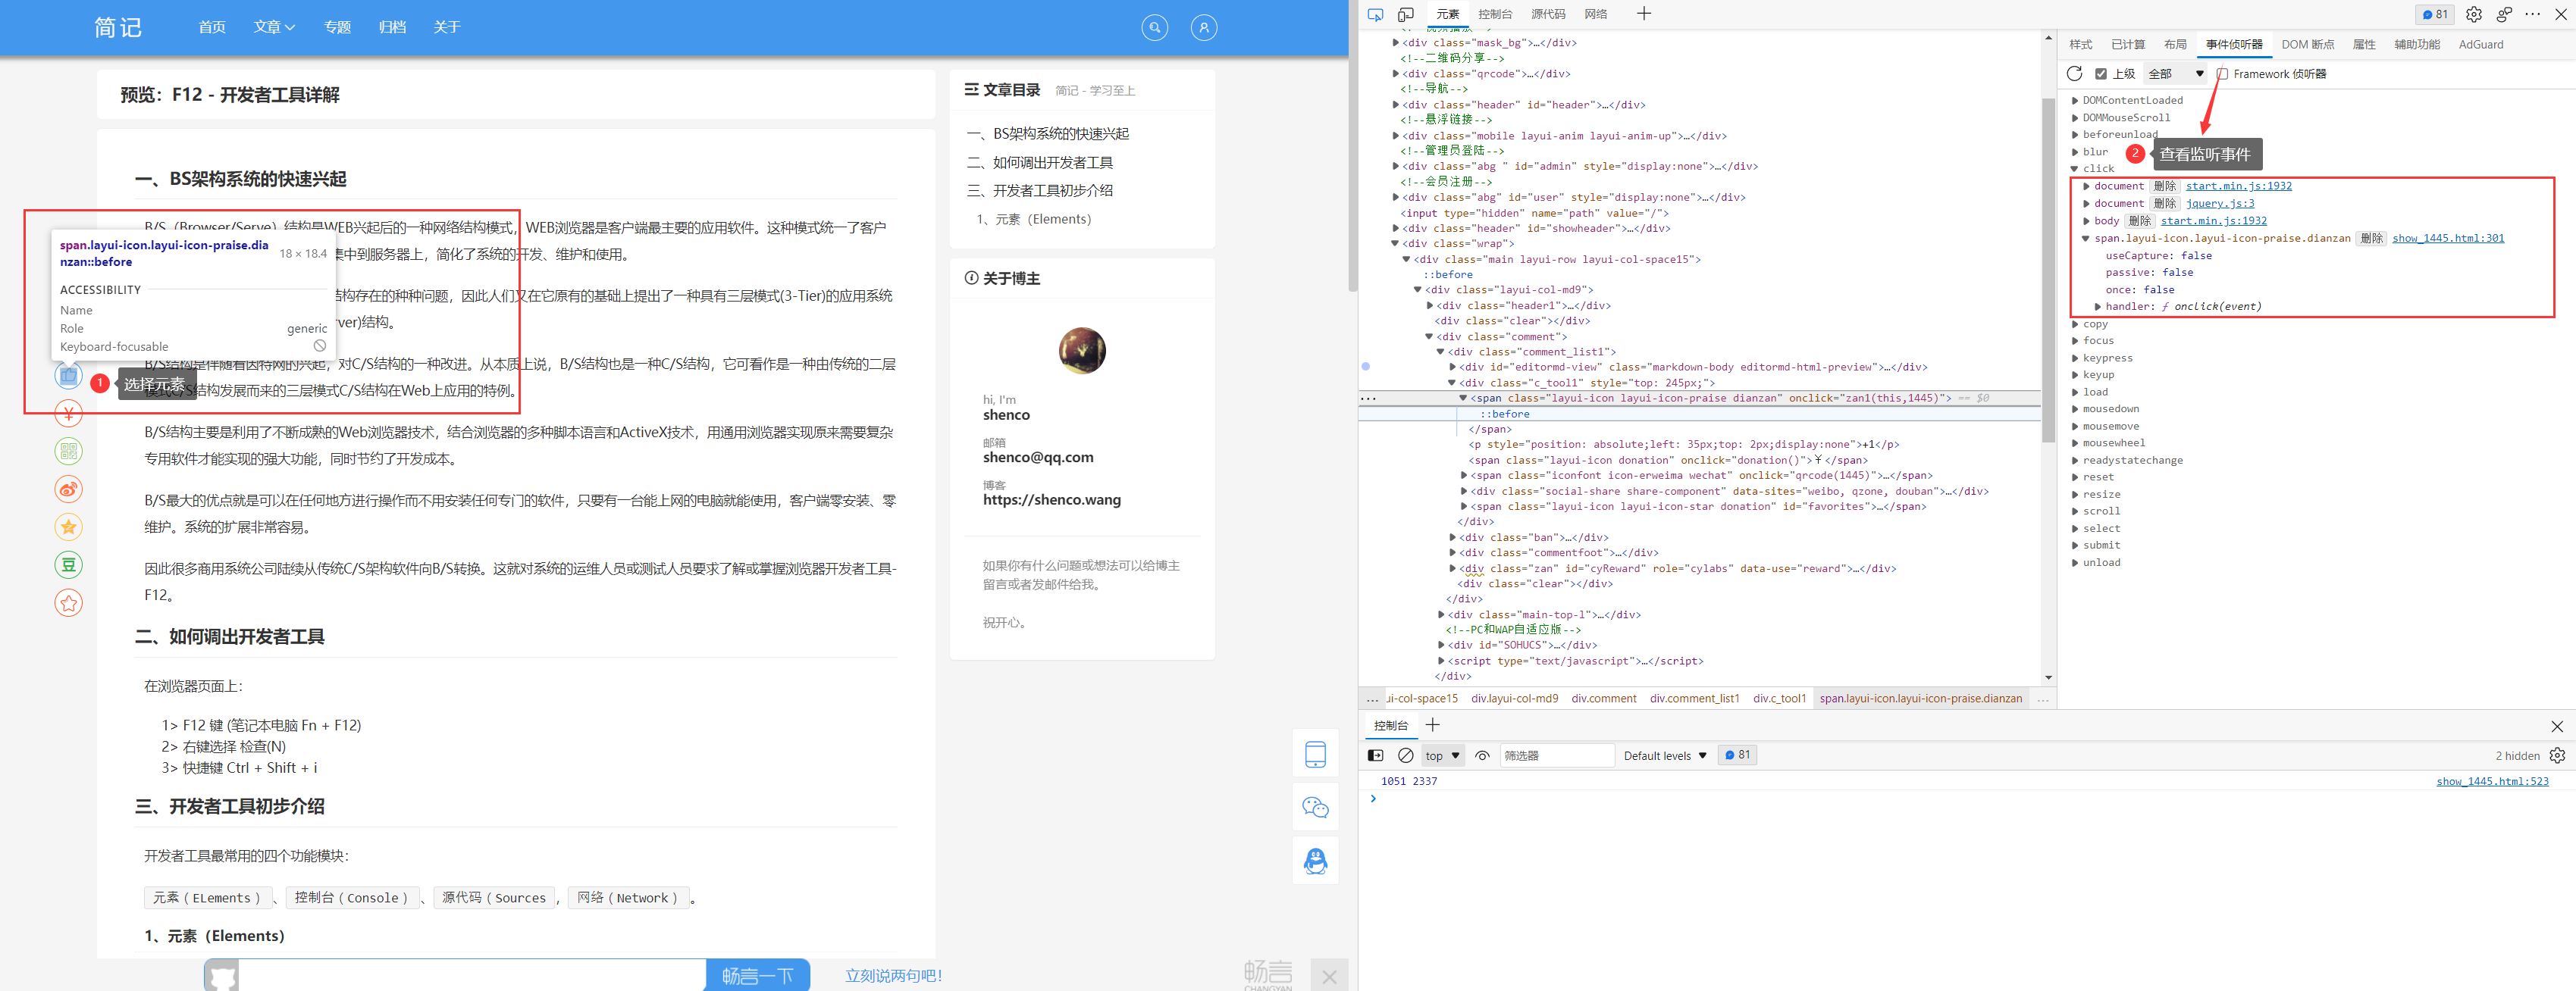Open the 已计算 computed pane tab
The image size is (2576, 991).
[2128, 45]
